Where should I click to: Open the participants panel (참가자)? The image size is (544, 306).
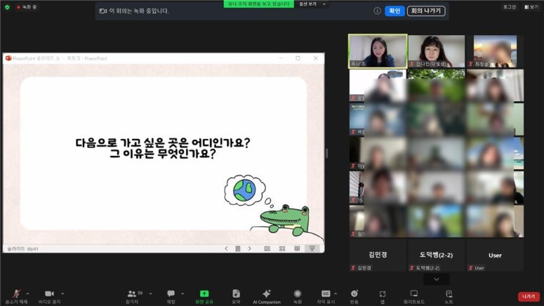pos(132,296)
